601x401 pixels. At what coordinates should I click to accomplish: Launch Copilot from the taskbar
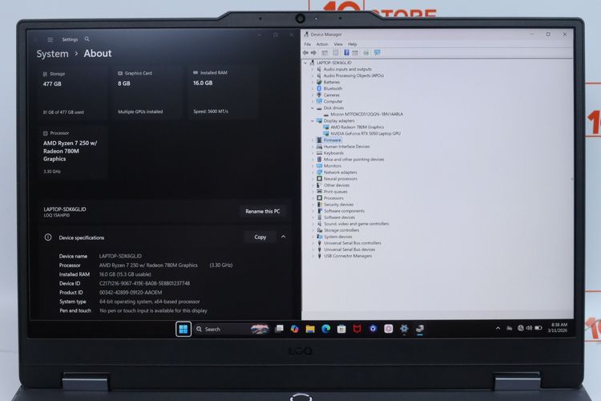coord(294,329)
